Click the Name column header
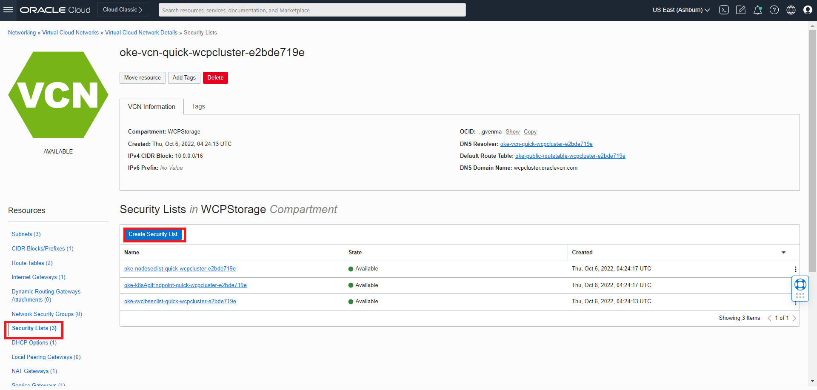This screenshot has height=390, width=817. click(x=132, y=253)
